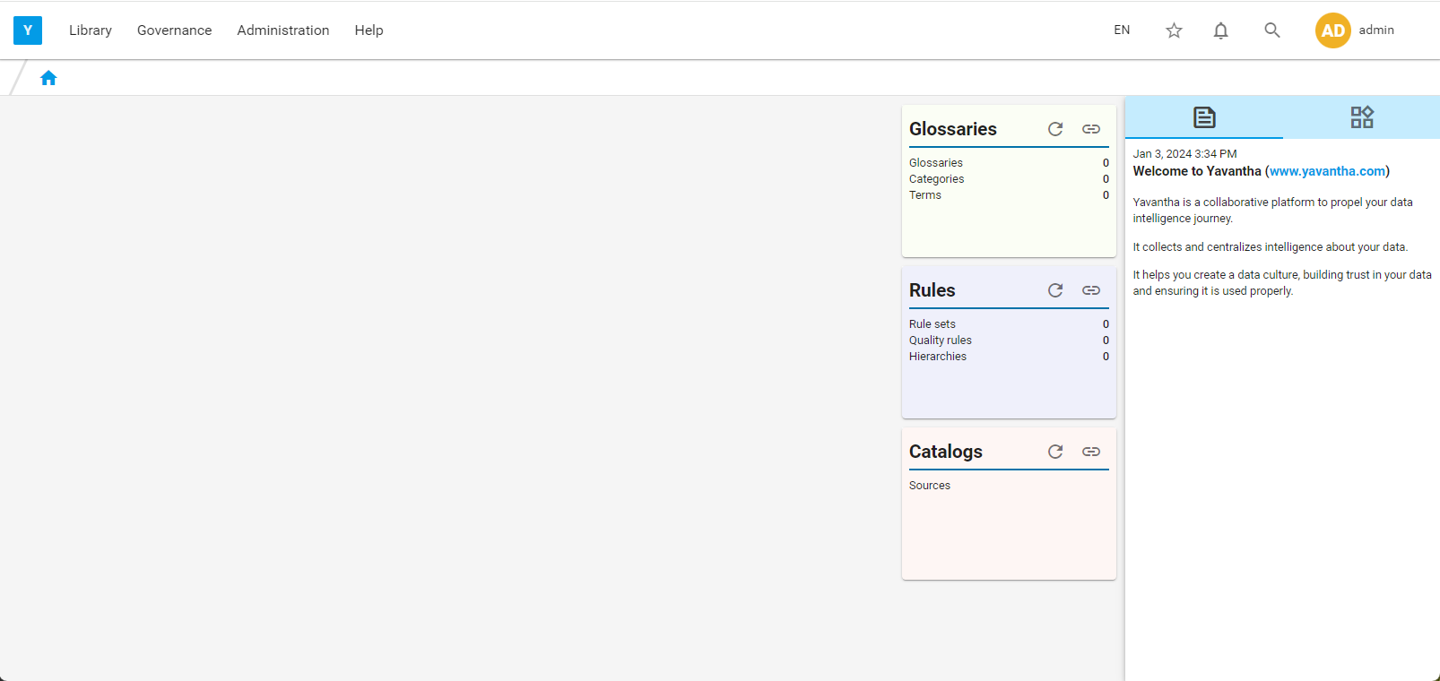Open the favorites star icon

click(x=1174, y=30)
